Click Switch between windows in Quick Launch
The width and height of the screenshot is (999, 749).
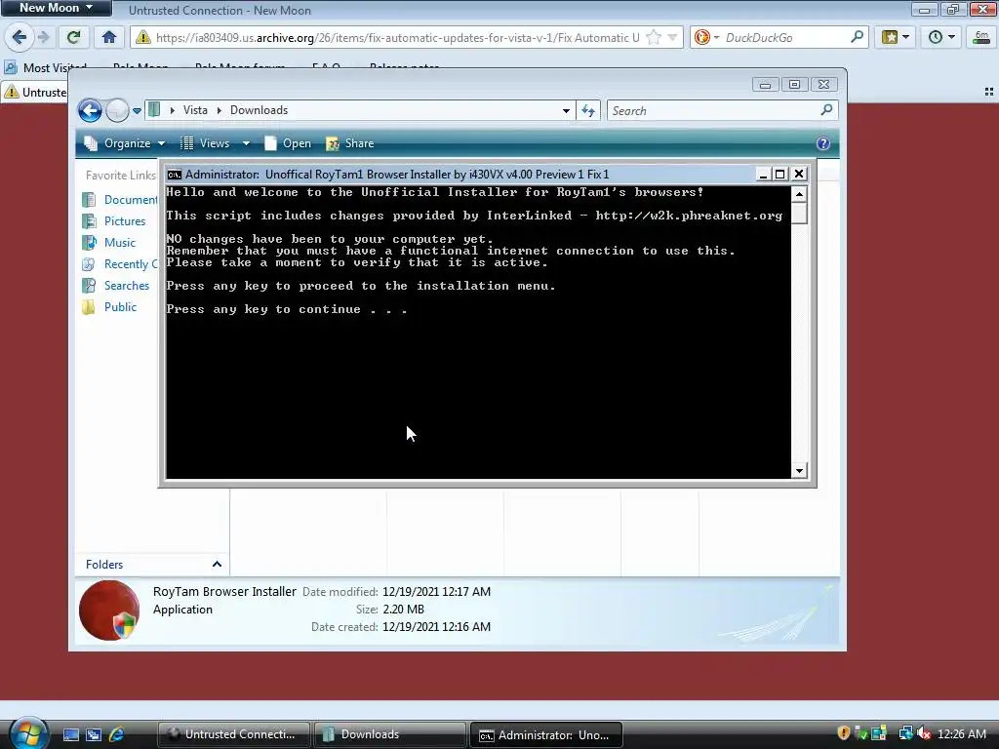coord(94,734)
